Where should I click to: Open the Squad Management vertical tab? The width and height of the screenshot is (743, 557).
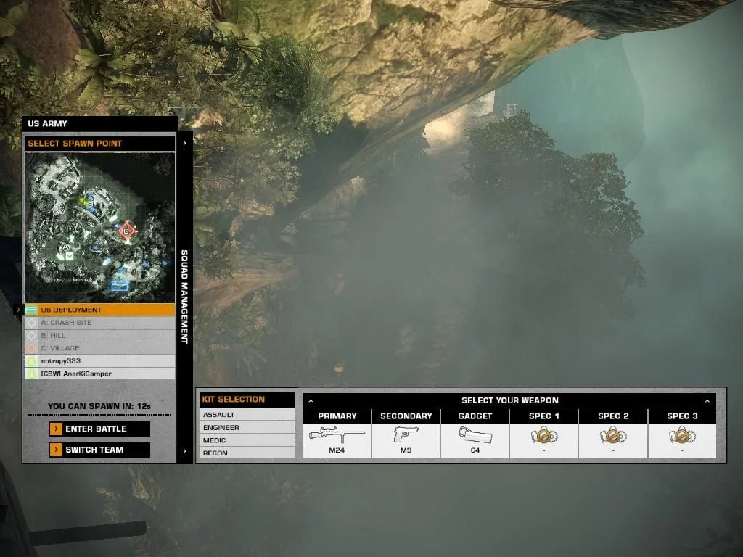click(x=184, y=297)
